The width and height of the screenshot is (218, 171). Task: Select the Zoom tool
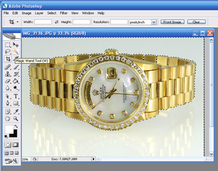pyautogui.click(x=16, y=119)
